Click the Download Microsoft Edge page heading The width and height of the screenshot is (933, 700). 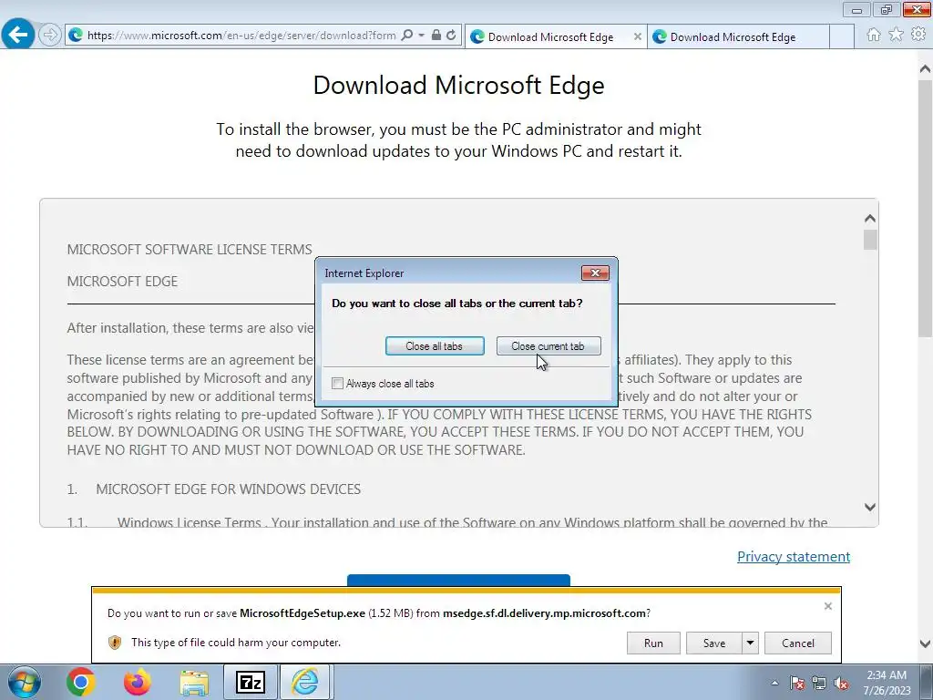coord(459,85)
